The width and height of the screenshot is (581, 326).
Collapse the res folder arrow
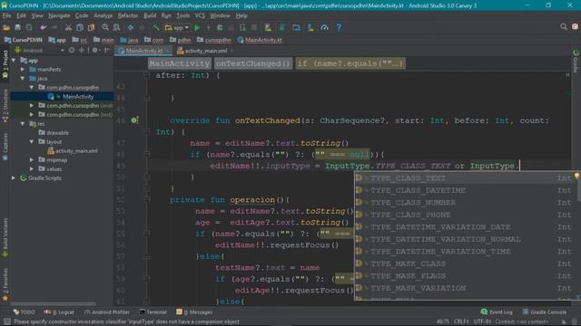point(23,124)
